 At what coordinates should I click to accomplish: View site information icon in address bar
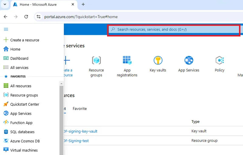click(x=39, y=17)
